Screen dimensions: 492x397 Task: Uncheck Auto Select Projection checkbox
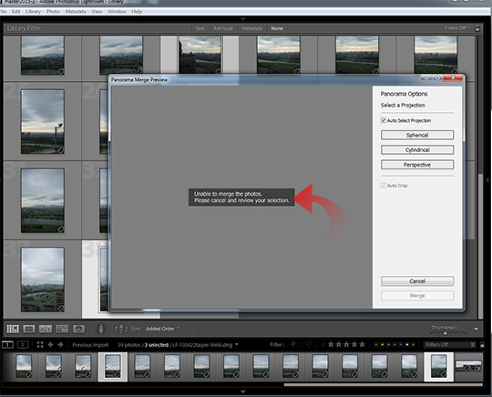[x=383, y=120]
